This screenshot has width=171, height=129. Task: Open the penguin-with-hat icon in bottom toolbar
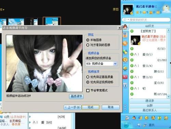[x=134, y=118]
